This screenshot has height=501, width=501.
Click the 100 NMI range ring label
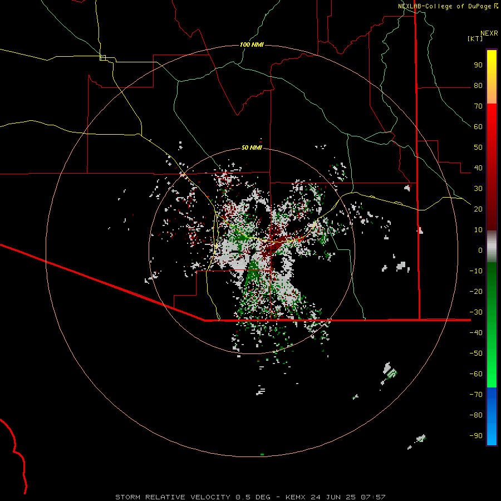[252, 45]
